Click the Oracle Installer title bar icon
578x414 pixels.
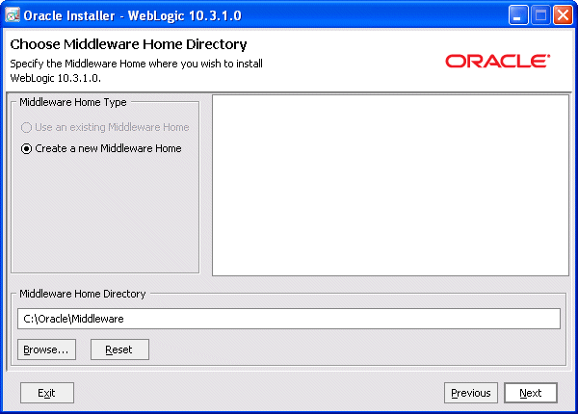click(13, 15)
